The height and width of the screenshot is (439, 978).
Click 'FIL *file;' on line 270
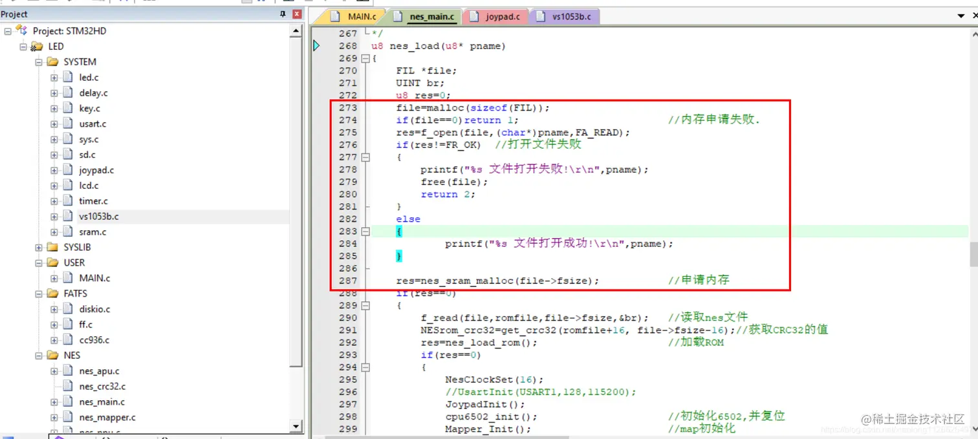[427, 70]
